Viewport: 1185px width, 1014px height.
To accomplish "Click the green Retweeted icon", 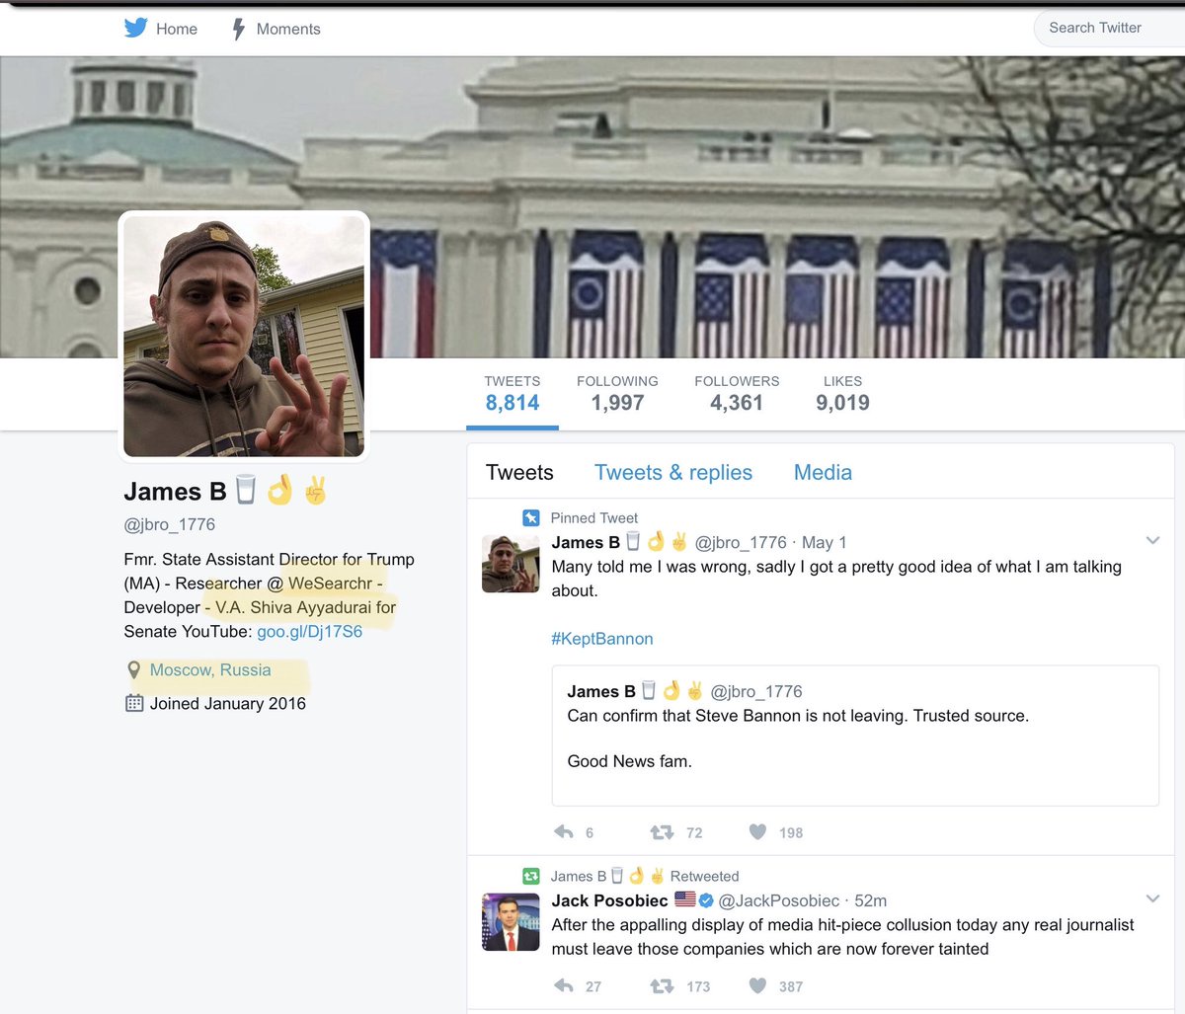I will point(530,876).
